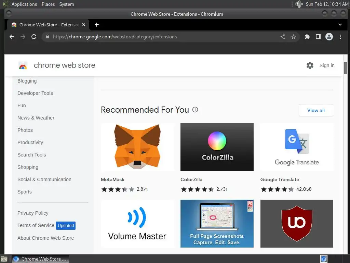This screenshot has width=350, height=263.
Task: Select the Chrome Web Store - Extensions tab
Action: tap(48, 25)
